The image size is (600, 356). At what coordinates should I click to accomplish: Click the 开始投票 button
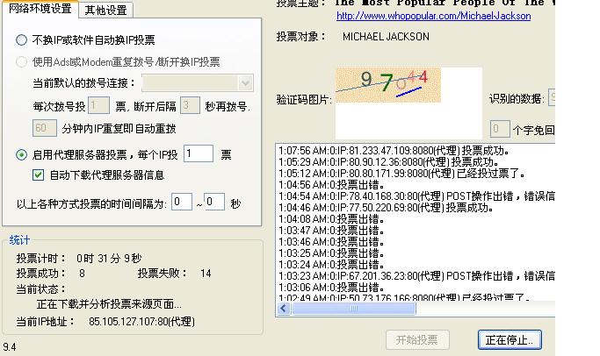417,339
